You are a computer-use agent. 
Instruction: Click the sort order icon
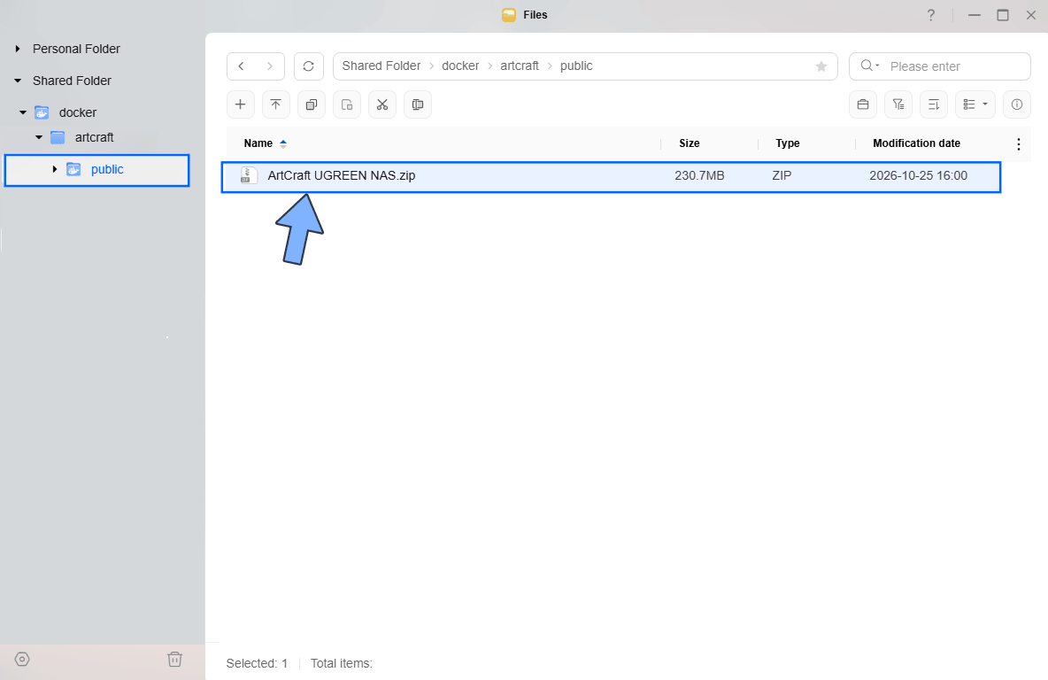934,104
